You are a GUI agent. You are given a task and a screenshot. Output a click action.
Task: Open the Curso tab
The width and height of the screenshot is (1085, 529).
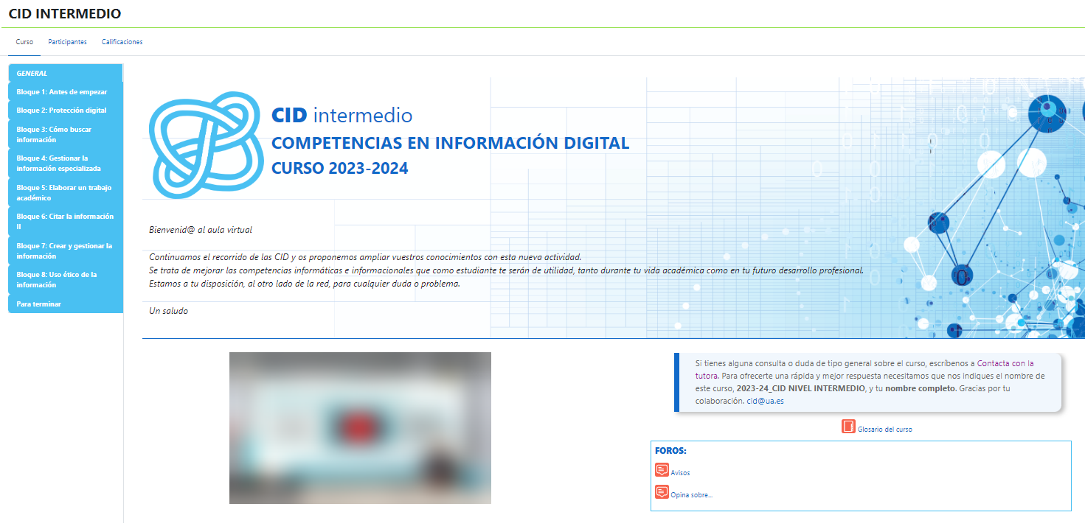[24, 42]
